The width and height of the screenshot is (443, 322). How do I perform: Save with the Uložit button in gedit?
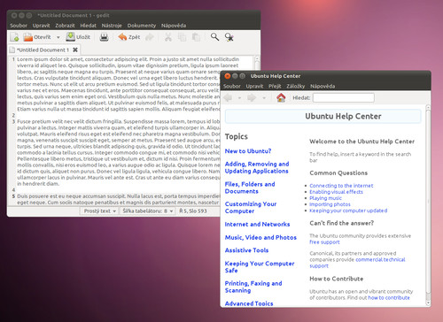[78, 37]
